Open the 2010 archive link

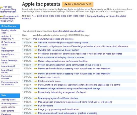[76, 16]
